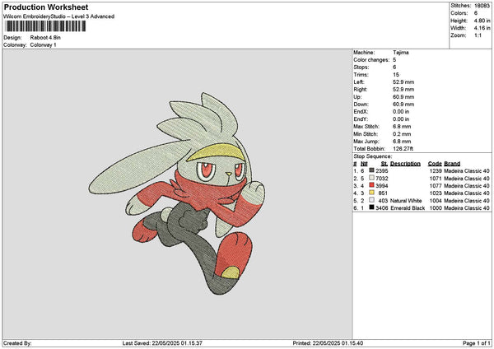The image size is (494, 349).
Task: Click the thread code 1239
Action: tap(436, 171)
